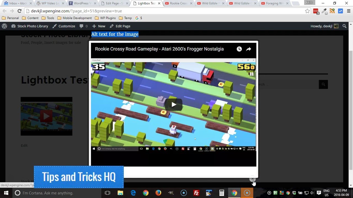Click the video thumbnail on the page behind
Image resolution: width=353 pixels, height=198 pixels.
pyautogui.click(x=46, y=116)
